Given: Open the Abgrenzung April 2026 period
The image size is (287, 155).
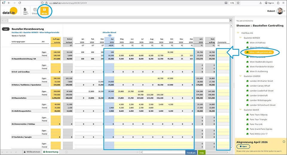Looking at the screenshot, I should click(243, 147).
